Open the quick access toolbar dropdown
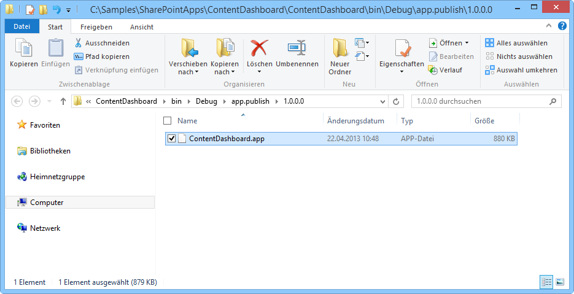The width and height of the screenshot is (574, 294). point(69,10)
